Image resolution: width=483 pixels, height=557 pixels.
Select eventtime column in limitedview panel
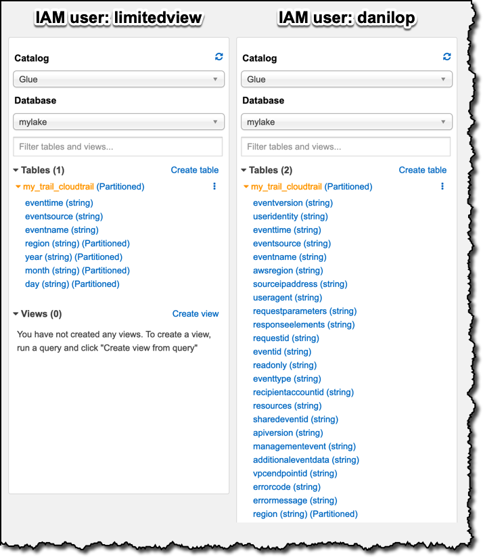point(59,203)
